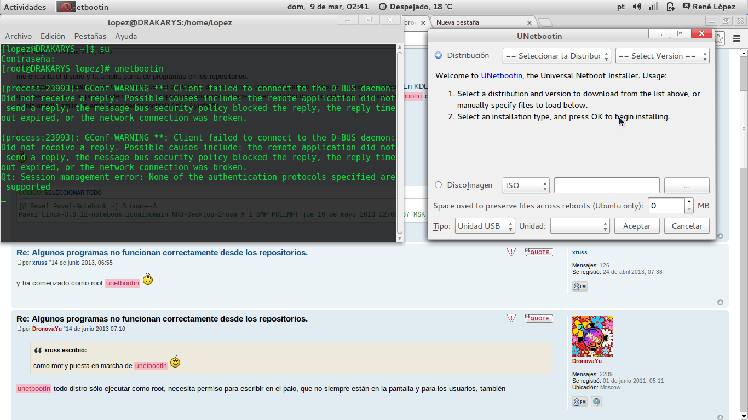Click the browser page vertical scrollbar
Viewport: 748px width, 420px height.
(743, 109)
